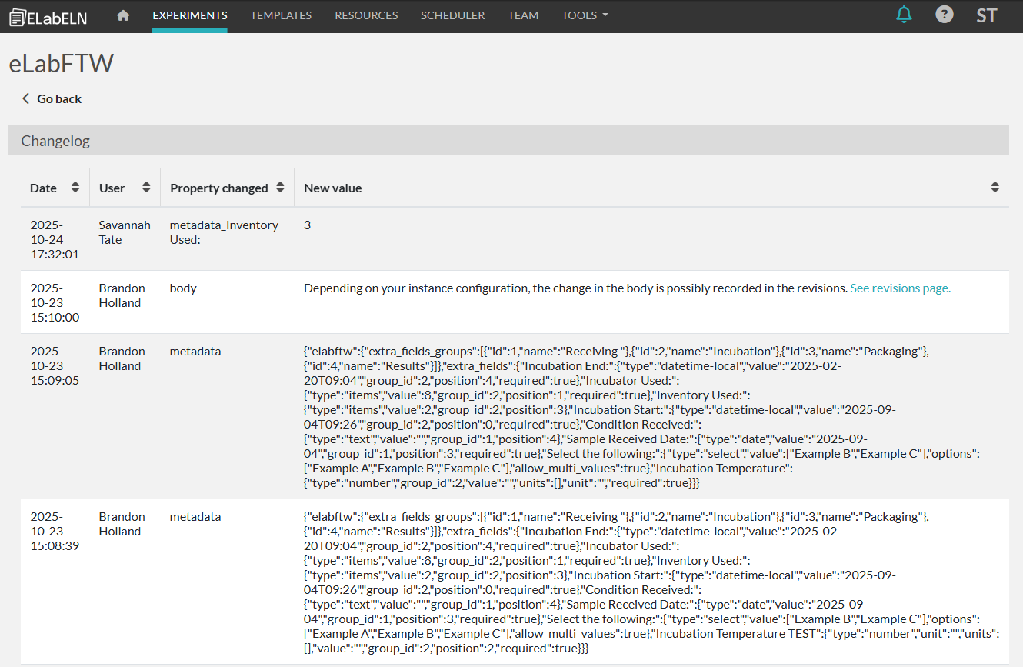Open the help question mark icon
The width and height of the screenshot is (1023, 667).
tap(944, 15)
